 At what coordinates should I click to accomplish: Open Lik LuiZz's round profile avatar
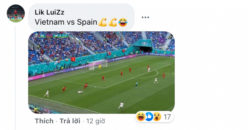coord(16,13)
